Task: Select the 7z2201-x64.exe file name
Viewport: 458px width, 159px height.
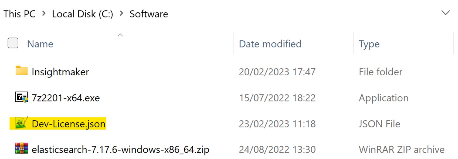Action: pyautogui.click(x=66, y=98)
